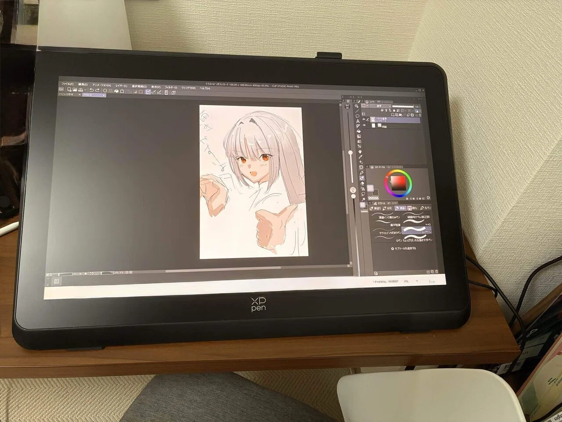The height and width of the screenshot is (422, 562).
Task: Open the フィルター(I) menu
Action: click(x=171, y=87)
